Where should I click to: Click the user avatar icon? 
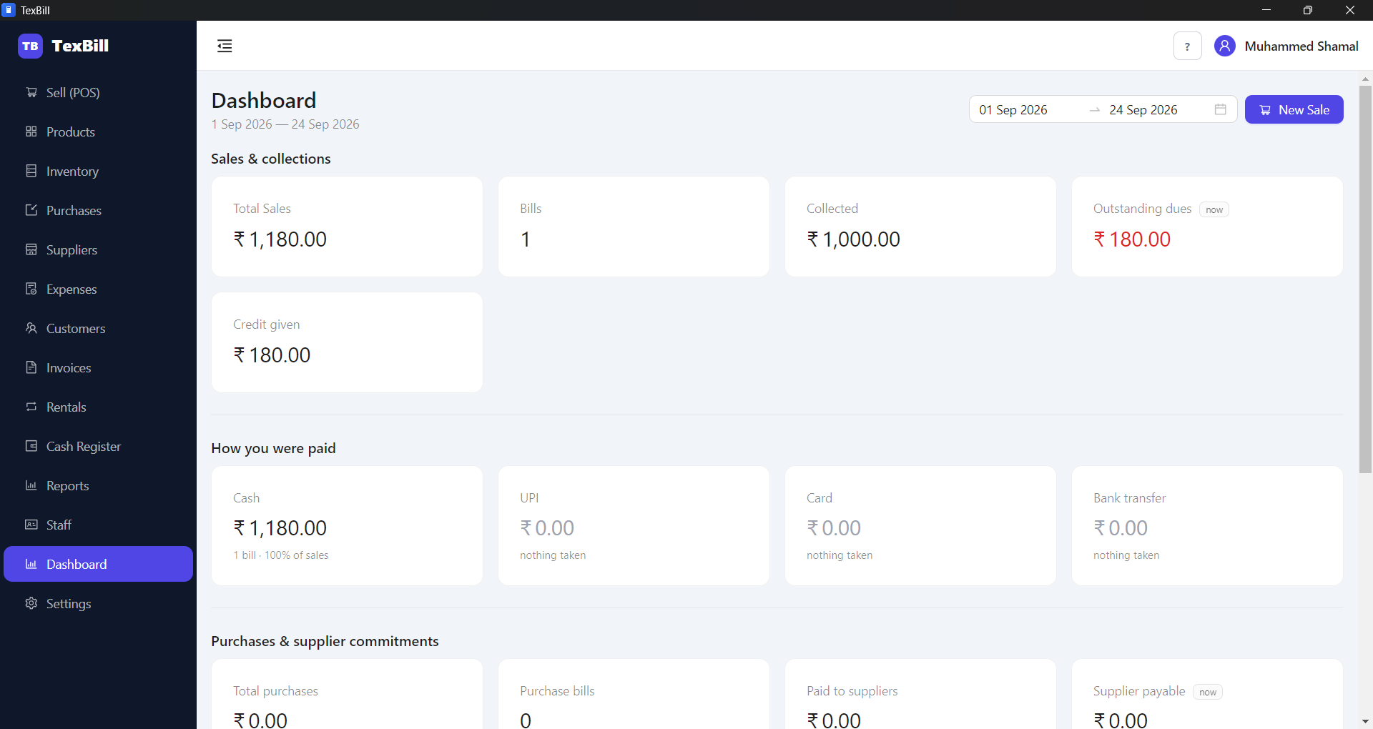[1225, 46]
